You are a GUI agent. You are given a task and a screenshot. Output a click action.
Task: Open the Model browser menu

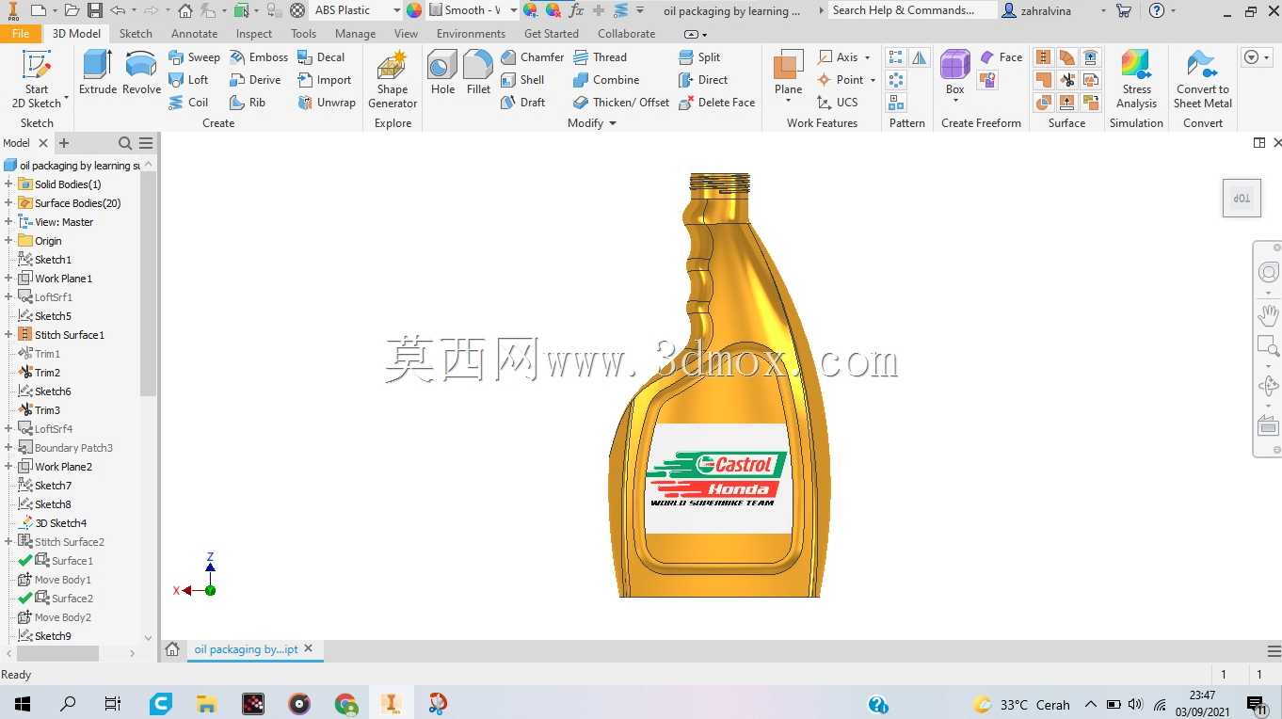pyautogui.click(x=146, y=143)
